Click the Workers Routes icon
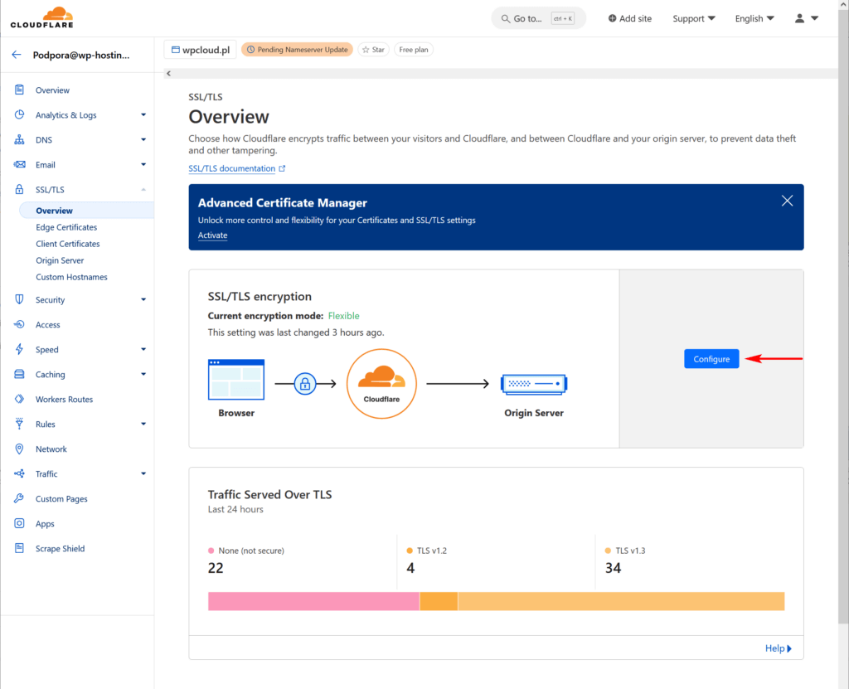The height and width of the screenshot is (689, 849). [19, 399]
